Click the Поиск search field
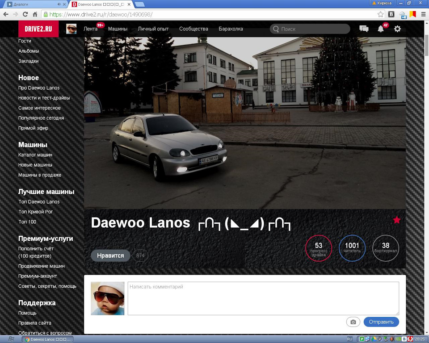 310,29
